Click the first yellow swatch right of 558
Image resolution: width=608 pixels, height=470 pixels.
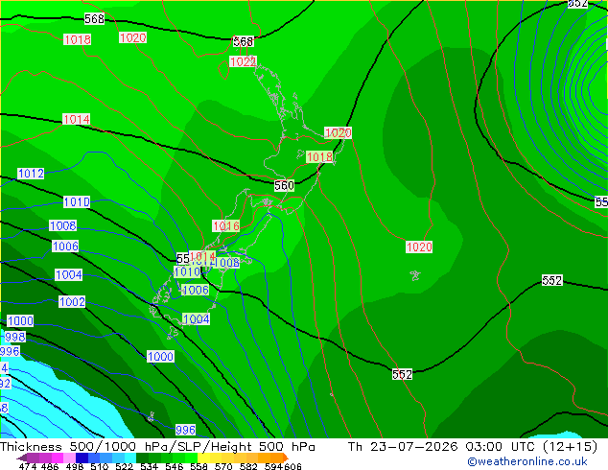203,458
